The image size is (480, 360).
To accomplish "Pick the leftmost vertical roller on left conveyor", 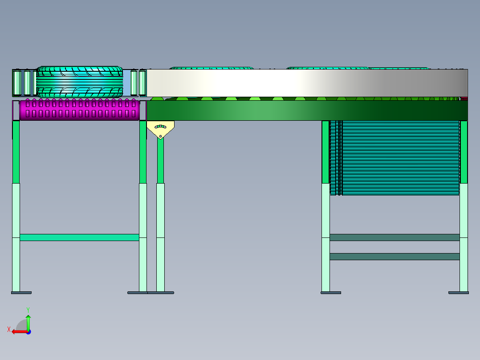I will pyautogui.click(x=17, y=83).
